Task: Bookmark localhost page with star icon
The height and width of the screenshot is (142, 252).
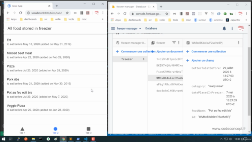Action: pos(67,13)
